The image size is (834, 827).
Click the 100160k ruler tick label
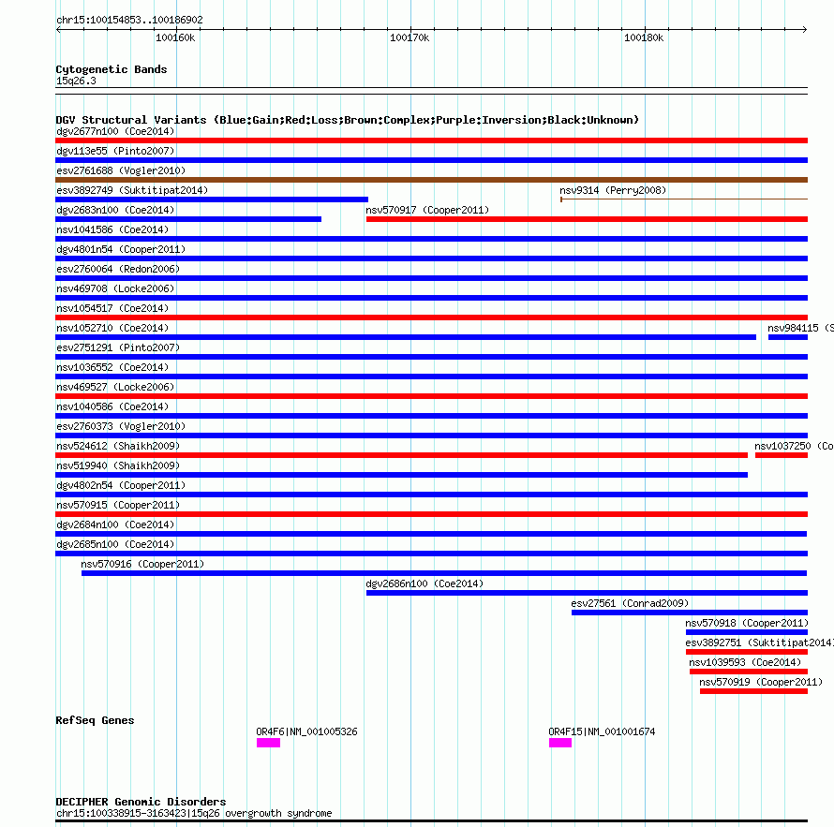coord(175,37)
